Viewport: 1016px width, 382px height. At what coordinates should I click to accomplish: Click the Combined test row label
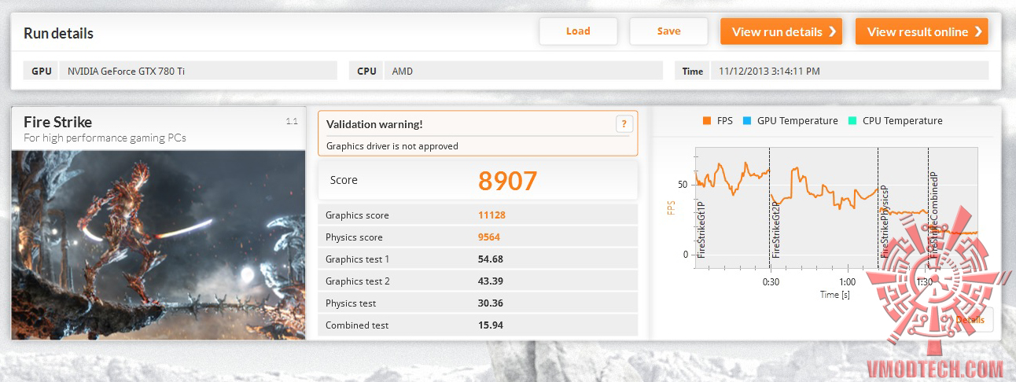click(357, 325)
